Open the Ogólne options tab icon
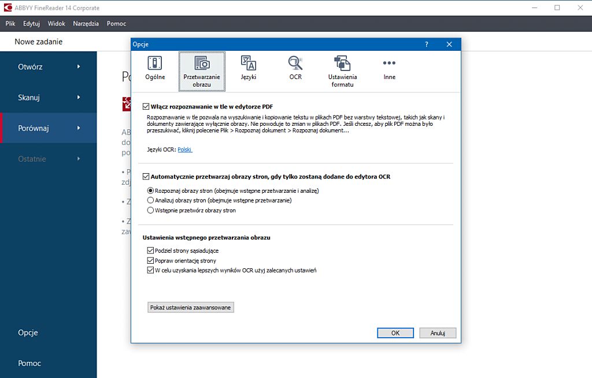The width and height of the screenshot is (592, 378). click(155, 63)
